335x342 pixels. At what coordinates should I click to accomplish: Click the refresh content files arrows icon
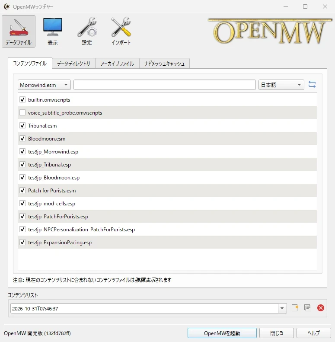[312, 84]
